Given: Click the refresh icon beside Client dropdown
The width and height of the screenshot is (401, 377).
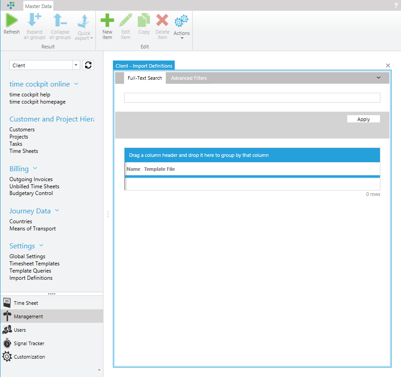Looking at the screenshot, I should tap(88, 65).
